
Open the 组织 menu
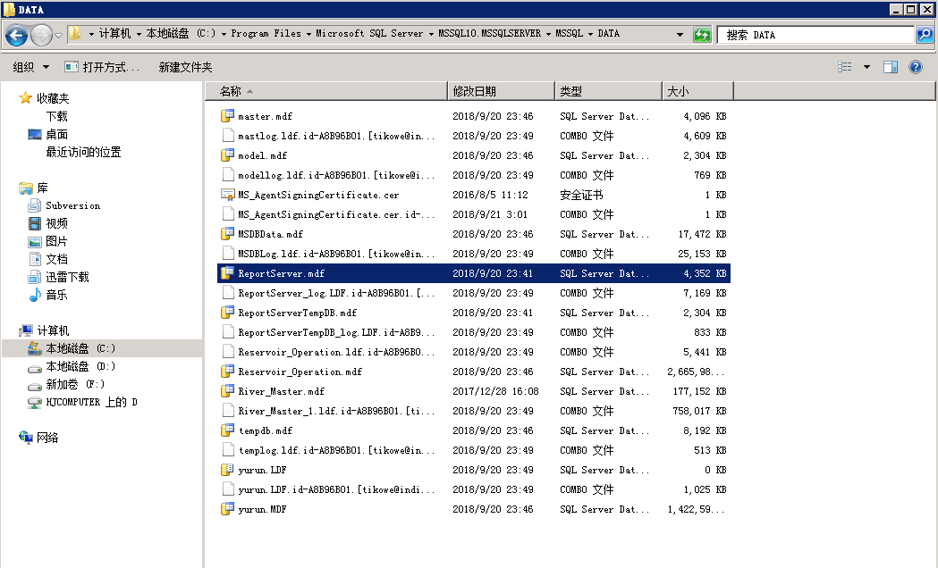[31, 67]
